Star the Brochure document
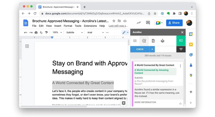The image size is (215, 117). click(114, 21)
